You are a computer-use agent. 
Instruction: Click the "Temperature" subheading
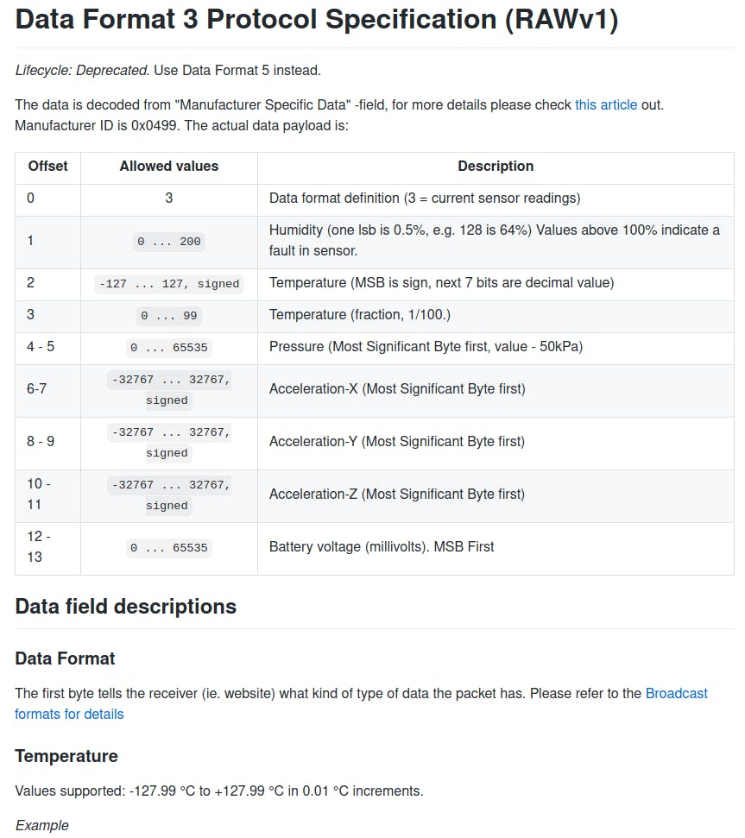click(66, 756)
